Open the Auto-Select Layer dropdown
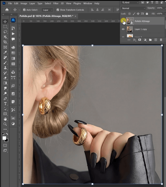 tap(47, 10)
